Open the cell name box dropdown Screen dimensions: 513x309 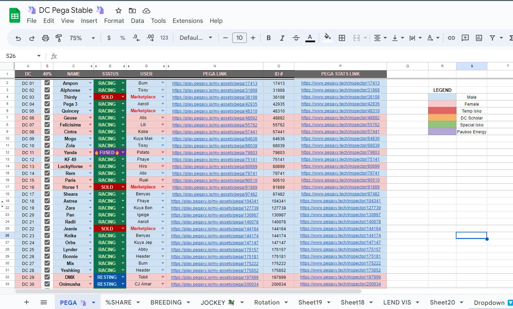coord(39,56)
